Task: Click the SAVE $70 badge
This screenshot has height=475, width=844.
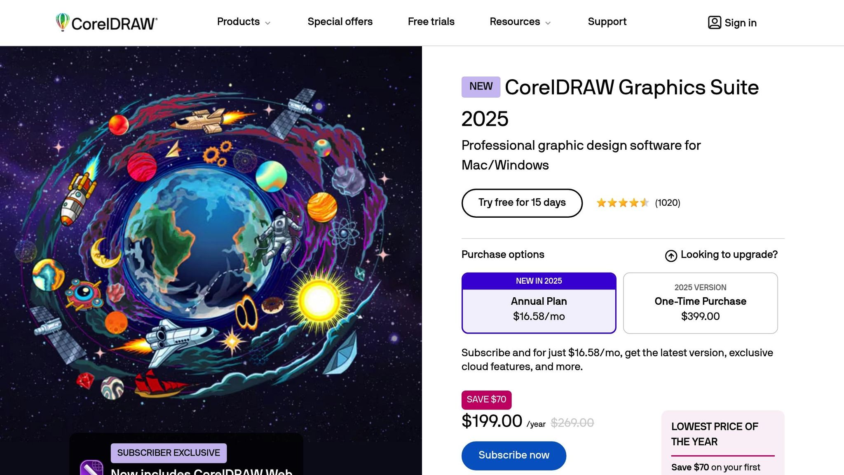Action: [486, 400]
